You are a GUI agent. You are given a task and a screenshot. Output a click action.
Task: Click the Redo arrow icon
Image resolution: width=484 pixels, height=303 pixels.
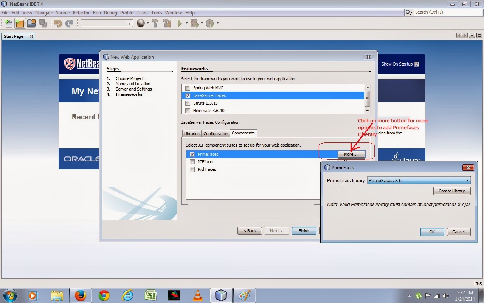click(69, 23)
